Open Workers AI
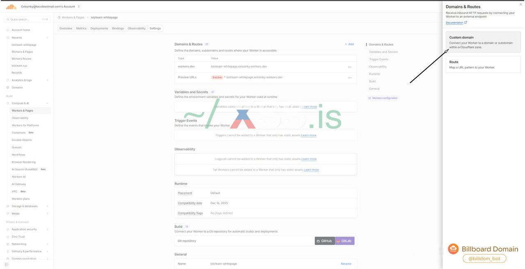 pyautogui.click(x=18, y=177)
